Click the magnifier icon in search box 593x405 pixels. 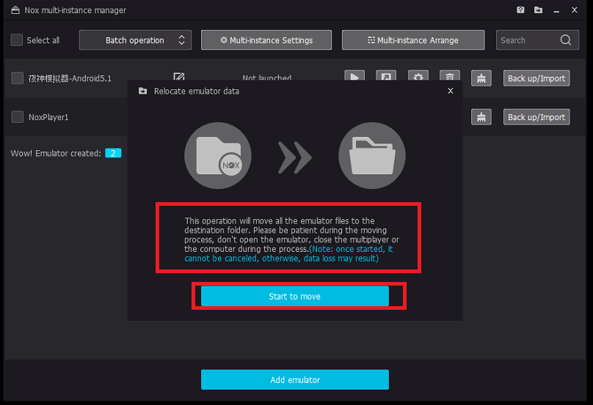click(x=566, y=40)
